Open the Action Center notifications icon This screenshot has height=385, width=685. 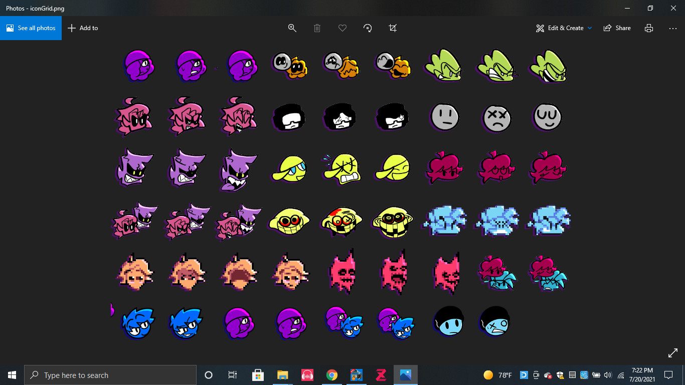pyautogui.click(x=668, y=375)
